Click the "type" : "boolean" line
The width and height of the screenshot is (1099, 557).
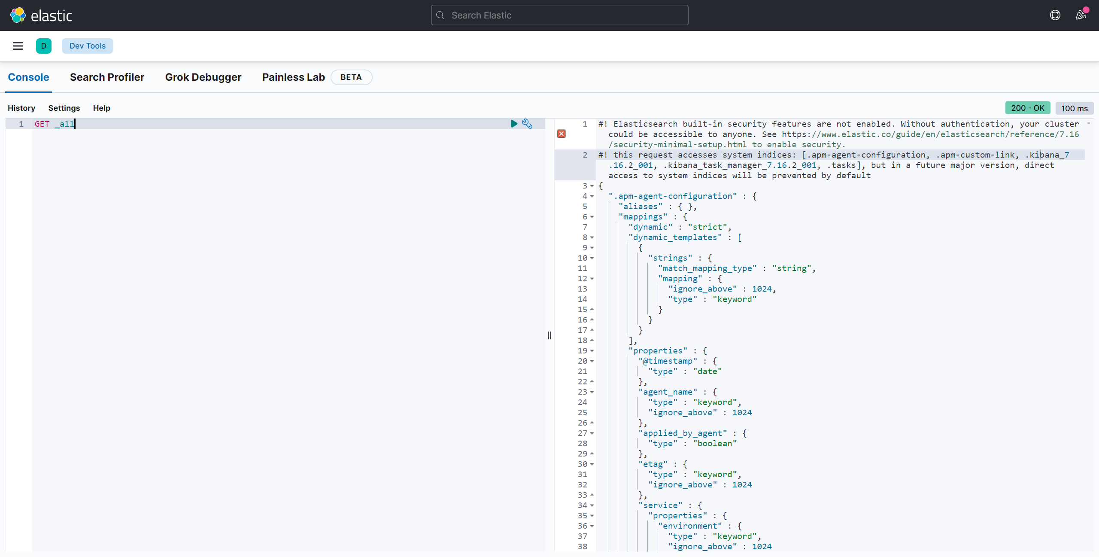[692, 444]
